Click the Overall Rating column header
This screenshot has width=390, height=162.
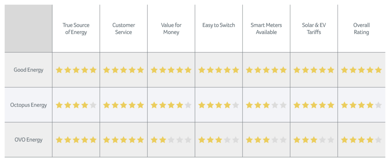[361, 28]
